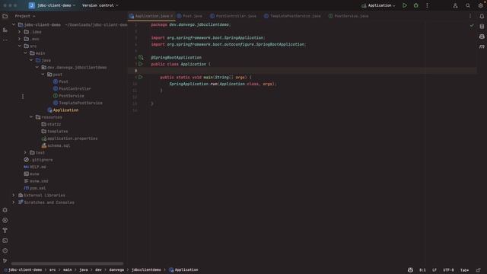The image size is (487, 274).
Task: Open the Database tool window icon
Action: click(x=482, y=27)
